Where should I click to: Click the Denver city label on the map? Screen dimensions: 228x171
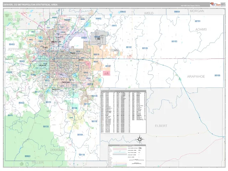[x=73, y=53]
